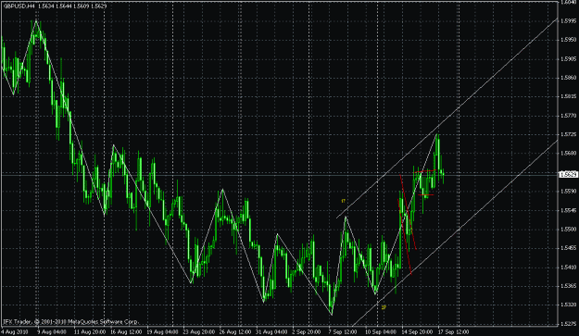Viewport: 579px width, 336px height.
Task: Click the 1.5275 price axis label
Action: coord(569,324)
